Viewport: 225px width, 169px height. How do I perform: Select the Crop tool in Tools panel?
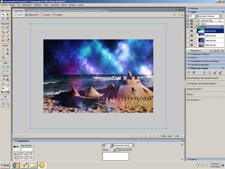click(8, 18)
